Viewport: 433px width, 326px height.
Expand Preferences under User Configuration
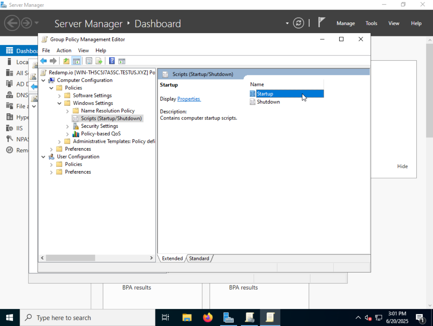51,172
